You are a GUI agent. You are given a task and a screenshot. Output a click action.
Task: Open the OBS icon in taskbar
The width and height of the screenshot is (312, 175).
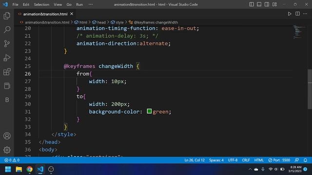pyautogui.click(x=51, y=169)
